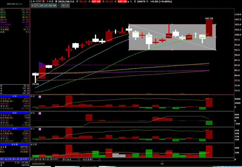Click the gray square icon before the date
This screenshot has width=242, height=167.
[56, 1]
